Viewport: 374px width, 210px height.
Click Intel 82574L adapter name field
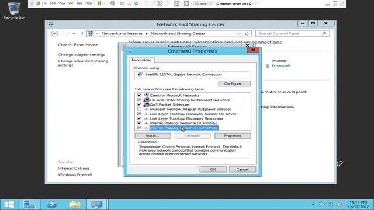tap(193, 75)
